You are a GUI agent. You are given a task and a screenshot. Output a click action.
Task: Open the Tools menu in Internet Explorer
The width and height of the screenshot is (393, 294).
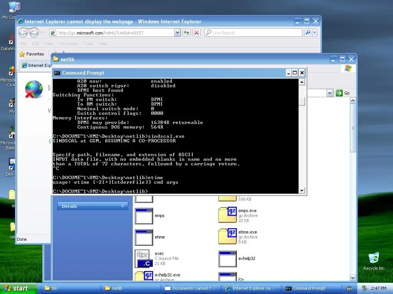[88, 44]
